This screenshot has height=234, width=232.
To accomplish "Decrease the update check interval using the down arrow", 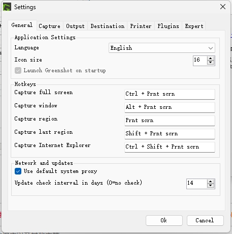I will (x=210, y=186).
